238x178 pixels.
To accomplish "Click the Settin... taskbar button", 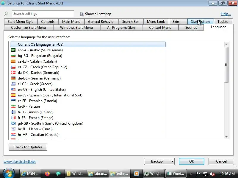I will coord(120,174).
